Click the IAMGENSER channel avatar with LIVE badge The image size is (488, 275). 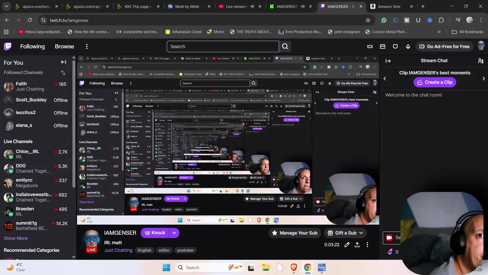[x=91, y=241]
